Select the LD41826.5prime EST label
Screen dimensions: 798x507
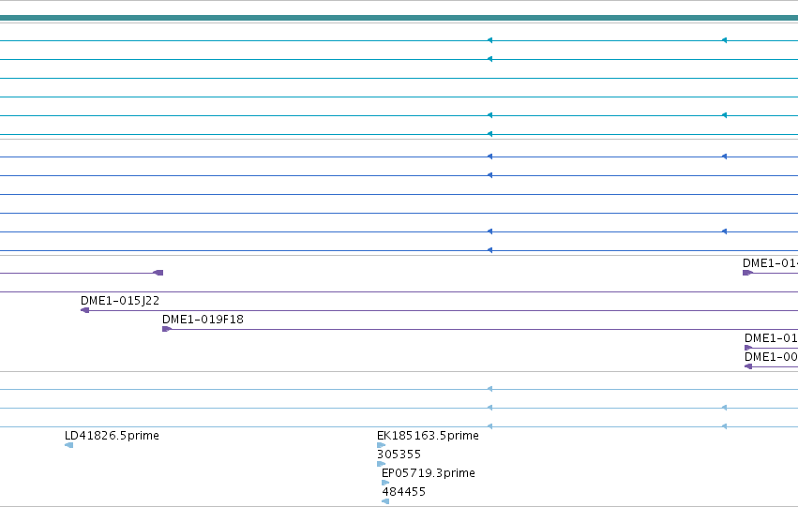(112, 435)
